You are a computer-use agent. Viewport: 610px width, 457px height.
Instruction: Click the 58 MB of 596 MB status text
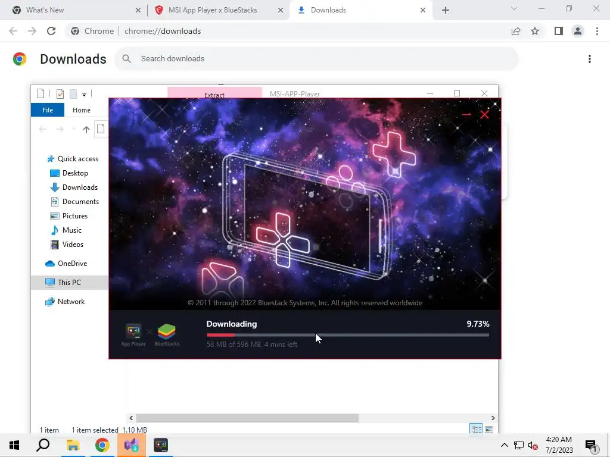(x=252, y=345)
